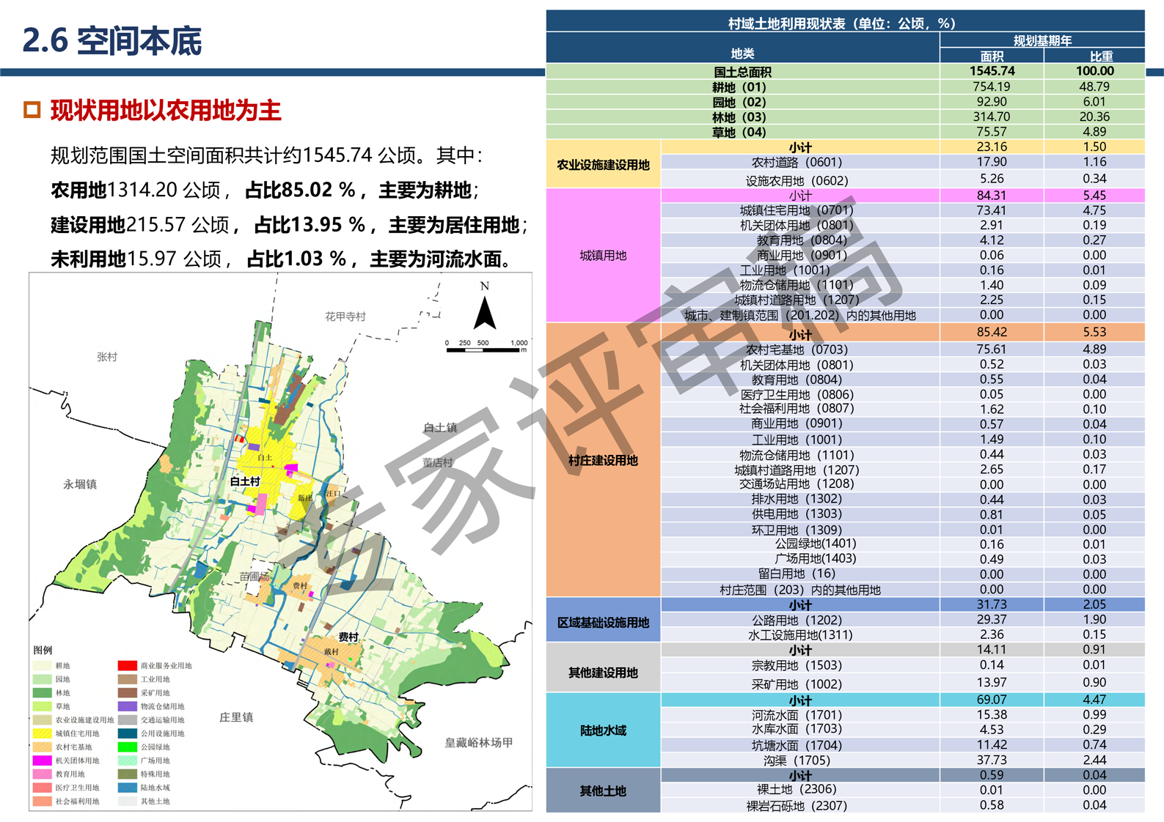Click the 耕地 (01) area 754.19

point(992,86)
